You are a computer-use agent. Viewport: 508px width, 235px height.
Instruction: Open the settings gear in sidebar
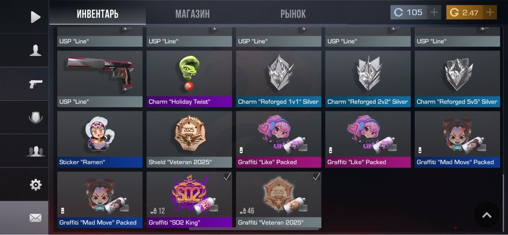pyautogui.click(x=36, y=185)
